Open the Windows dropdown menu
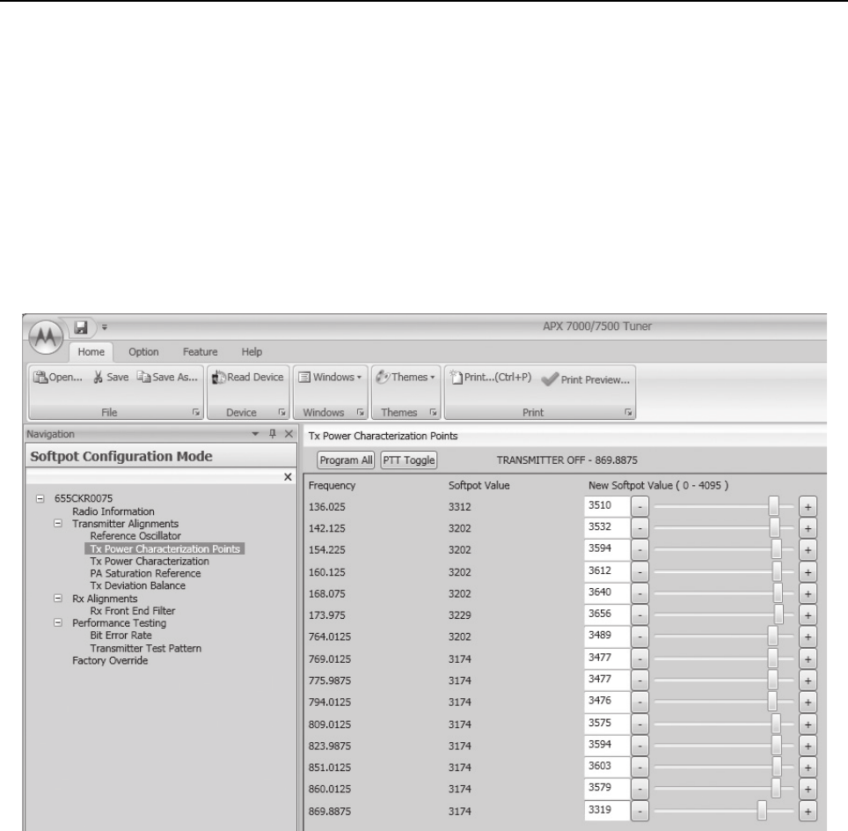Viewport: 848px width, 831px height. click(330, 378)
